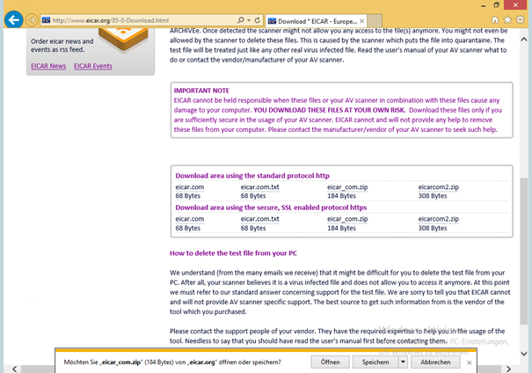The image size is (532, 373).
Task: Click the search magnifier in address bar
Action: pyautogui.click(x=241, y=20)
